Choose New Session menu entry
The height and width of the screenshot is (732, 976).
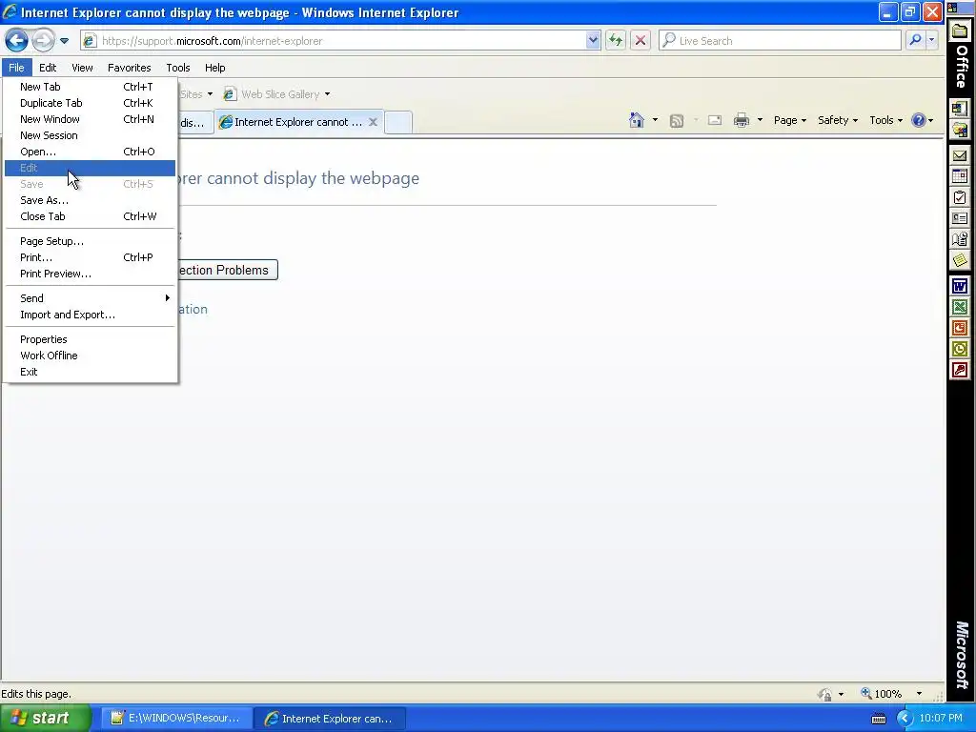[x=90, y=135]
